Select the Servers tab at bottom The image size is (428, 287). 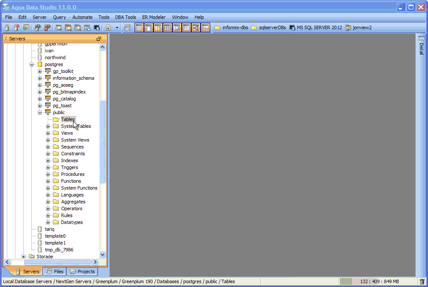[x=28, y=272]
